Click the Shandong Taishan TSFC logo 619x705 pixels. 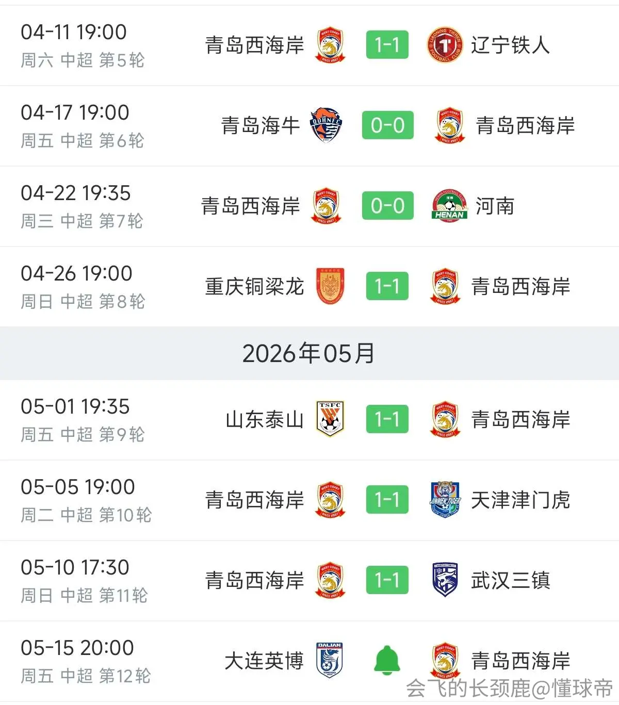coord(330,419)
